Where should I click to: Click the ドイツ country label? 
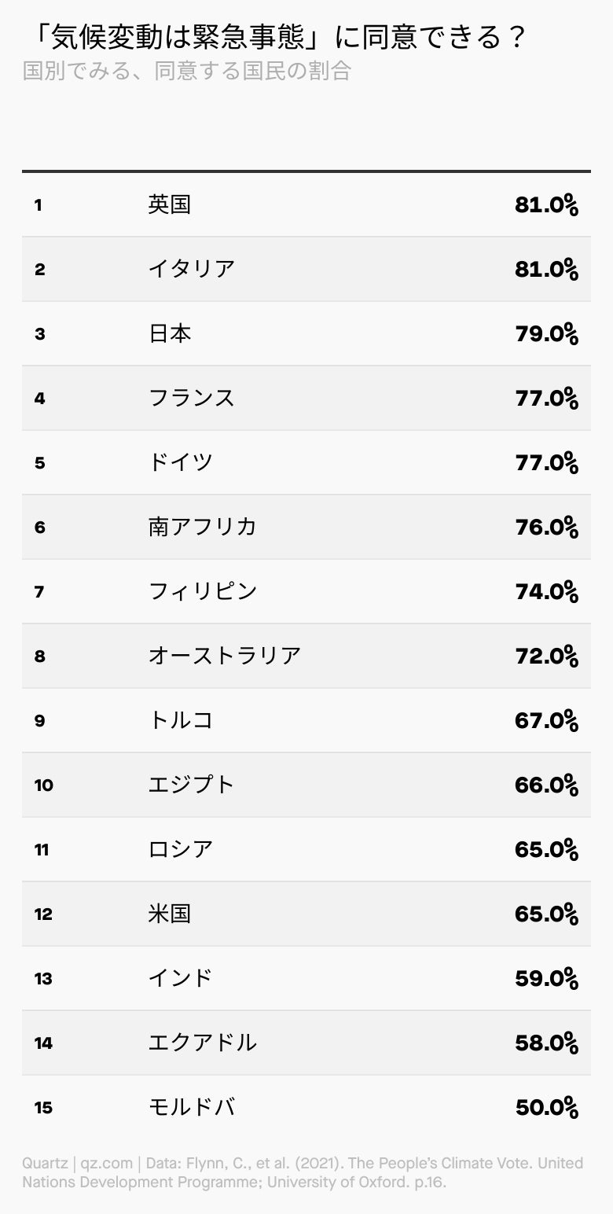coord(181,462)
